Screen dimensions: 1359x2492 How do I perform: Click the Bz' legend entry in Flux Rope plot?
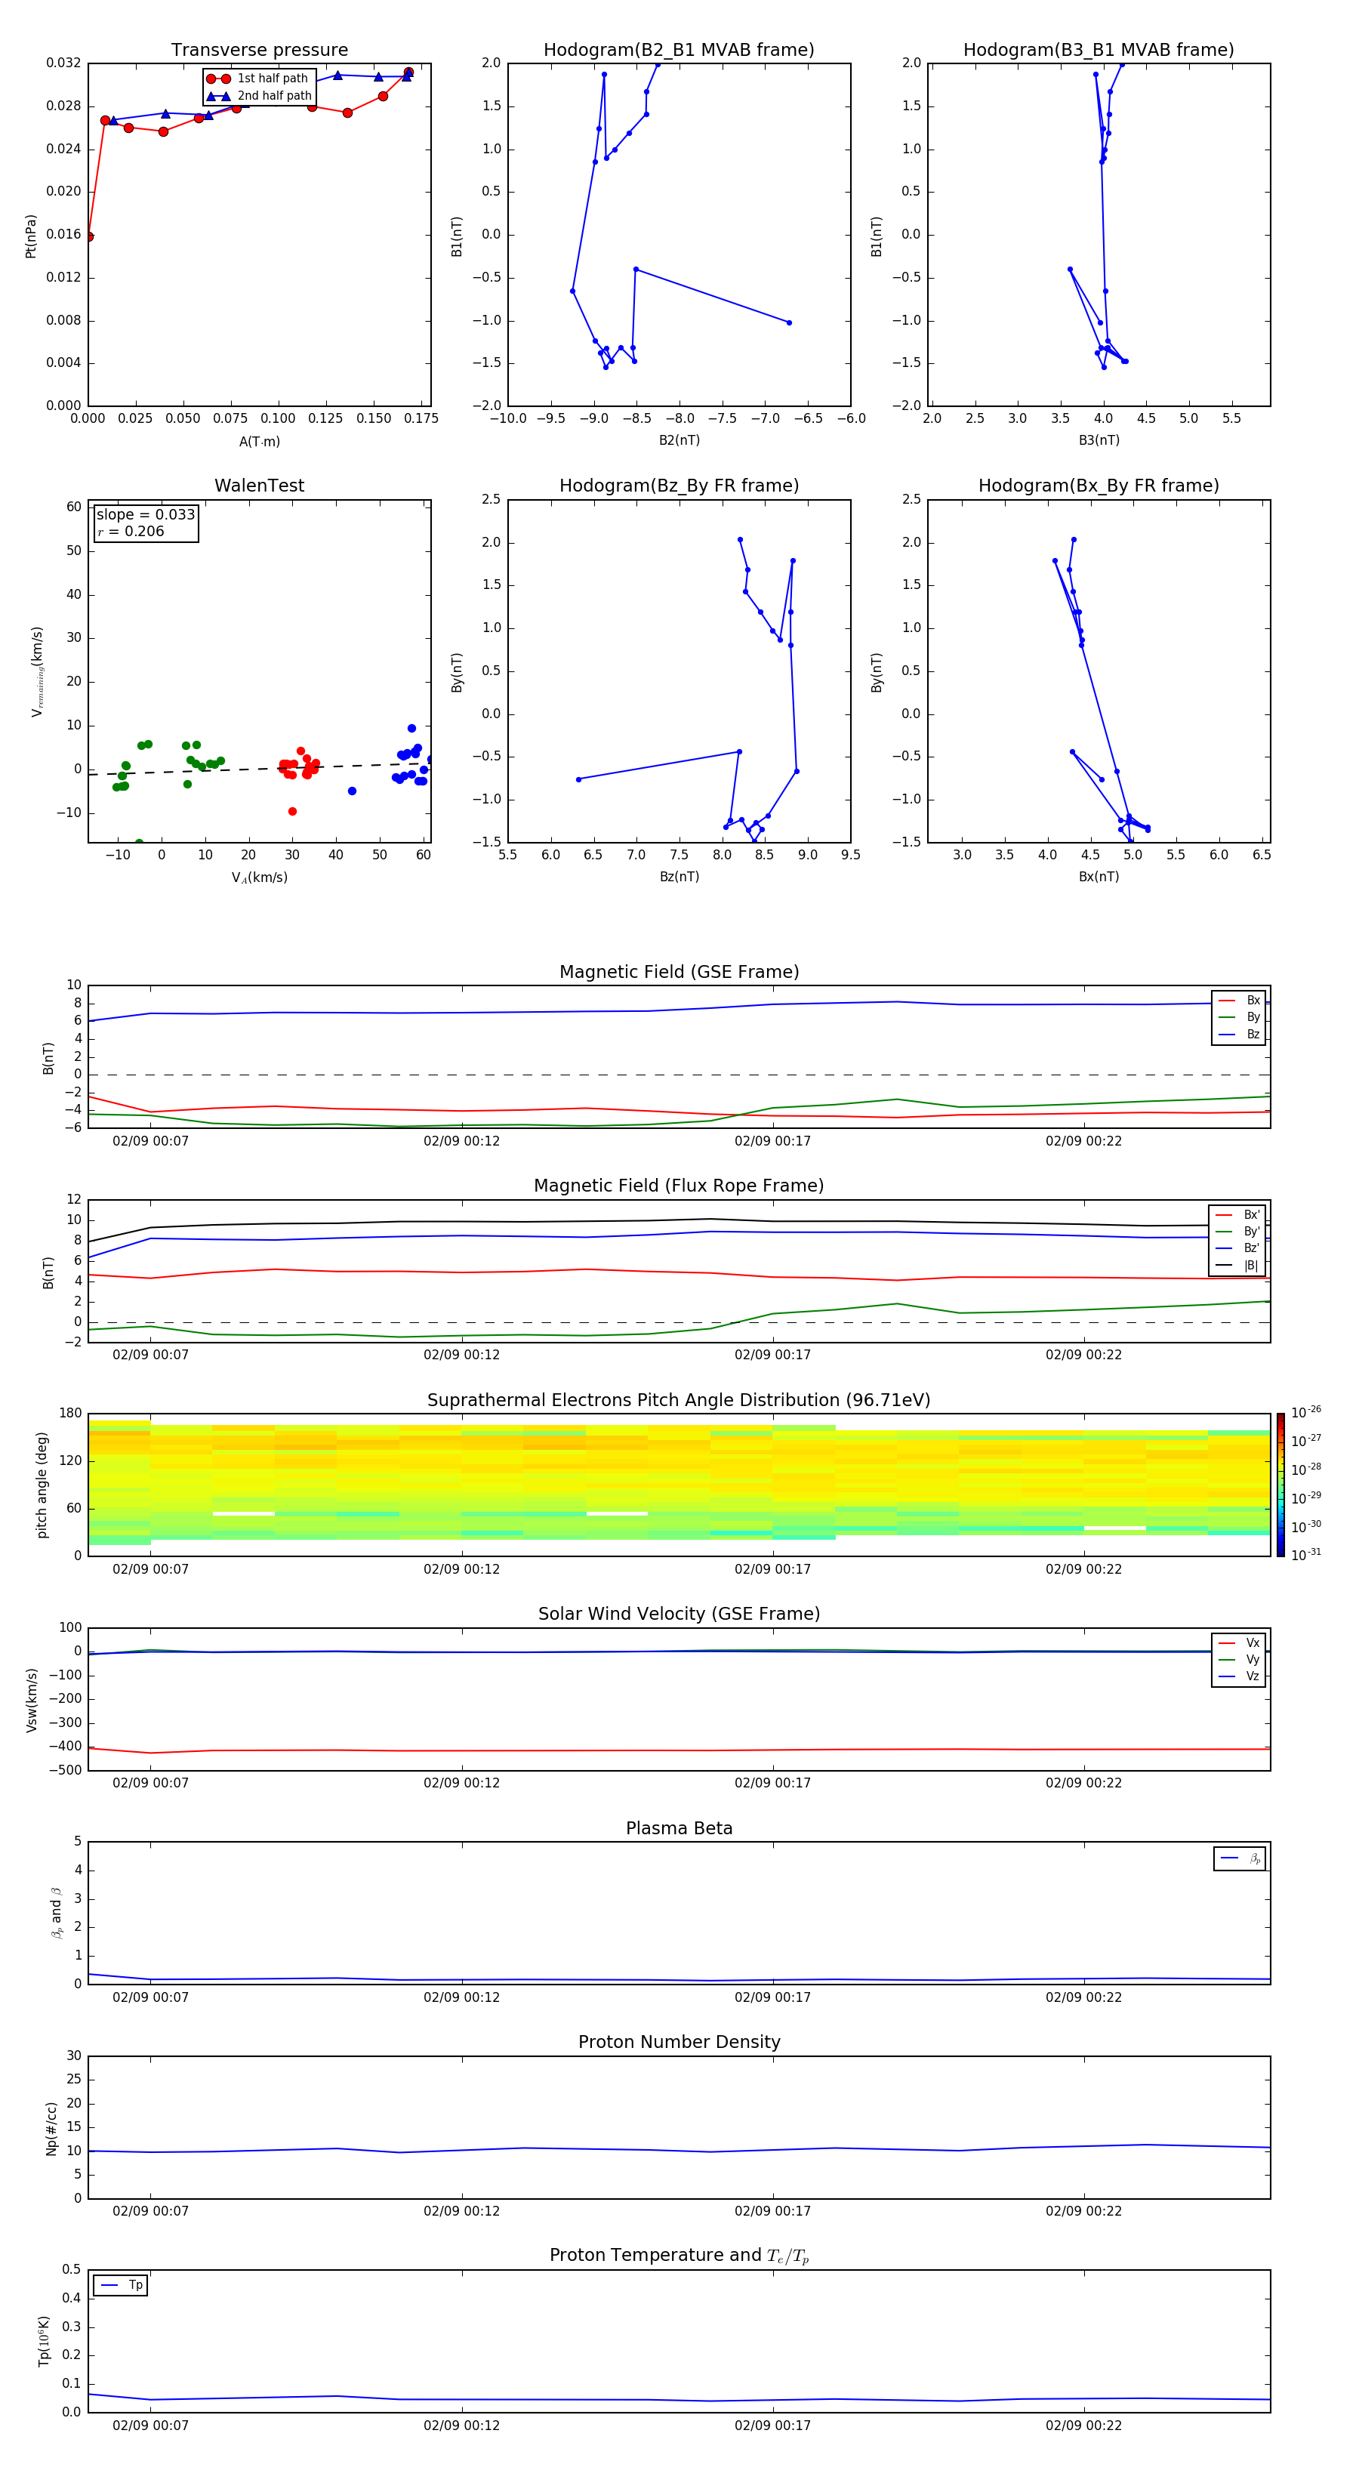point(1238,1249)
